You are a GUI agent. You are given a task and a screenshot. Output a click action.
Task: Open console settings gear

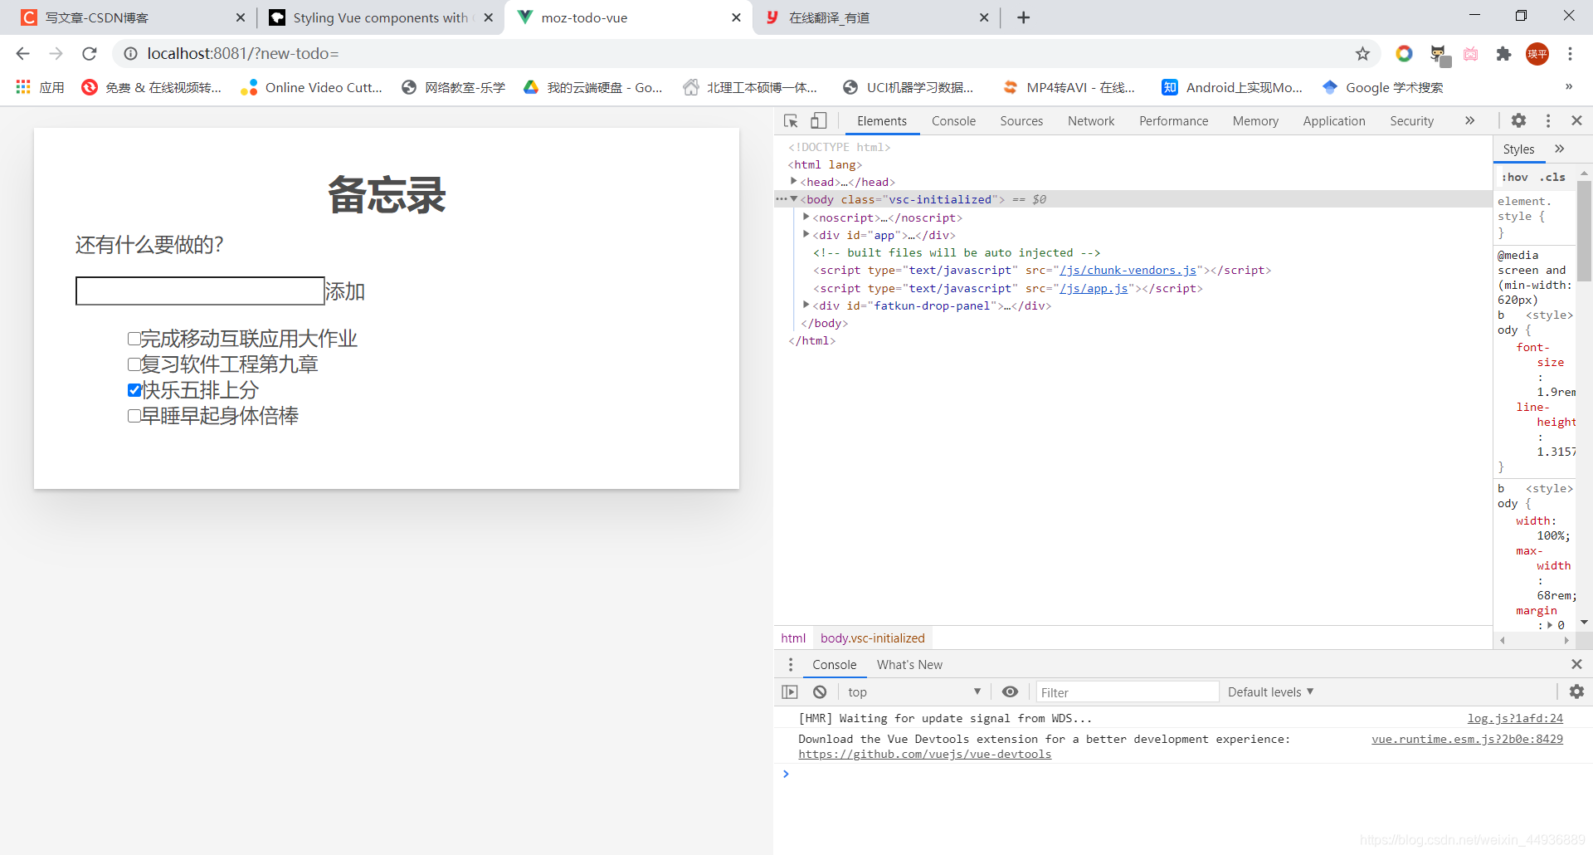pos(1576,691)
